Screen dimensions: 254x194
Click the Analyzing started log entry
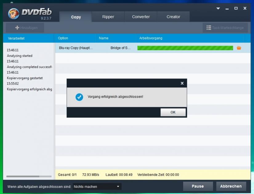point(20,56)
